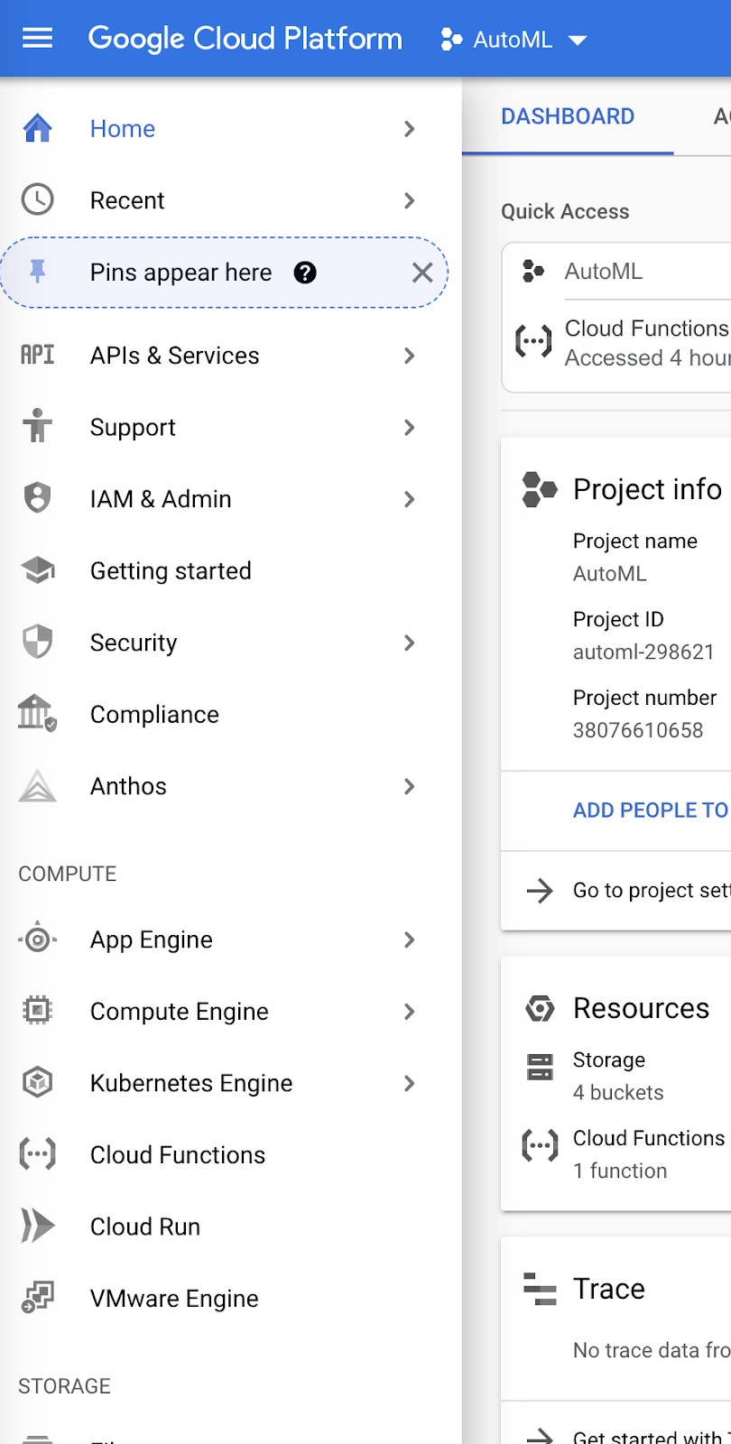Click the Google Cloud Platform logo text
This screenshot has width=731, height=1444.
245,38
